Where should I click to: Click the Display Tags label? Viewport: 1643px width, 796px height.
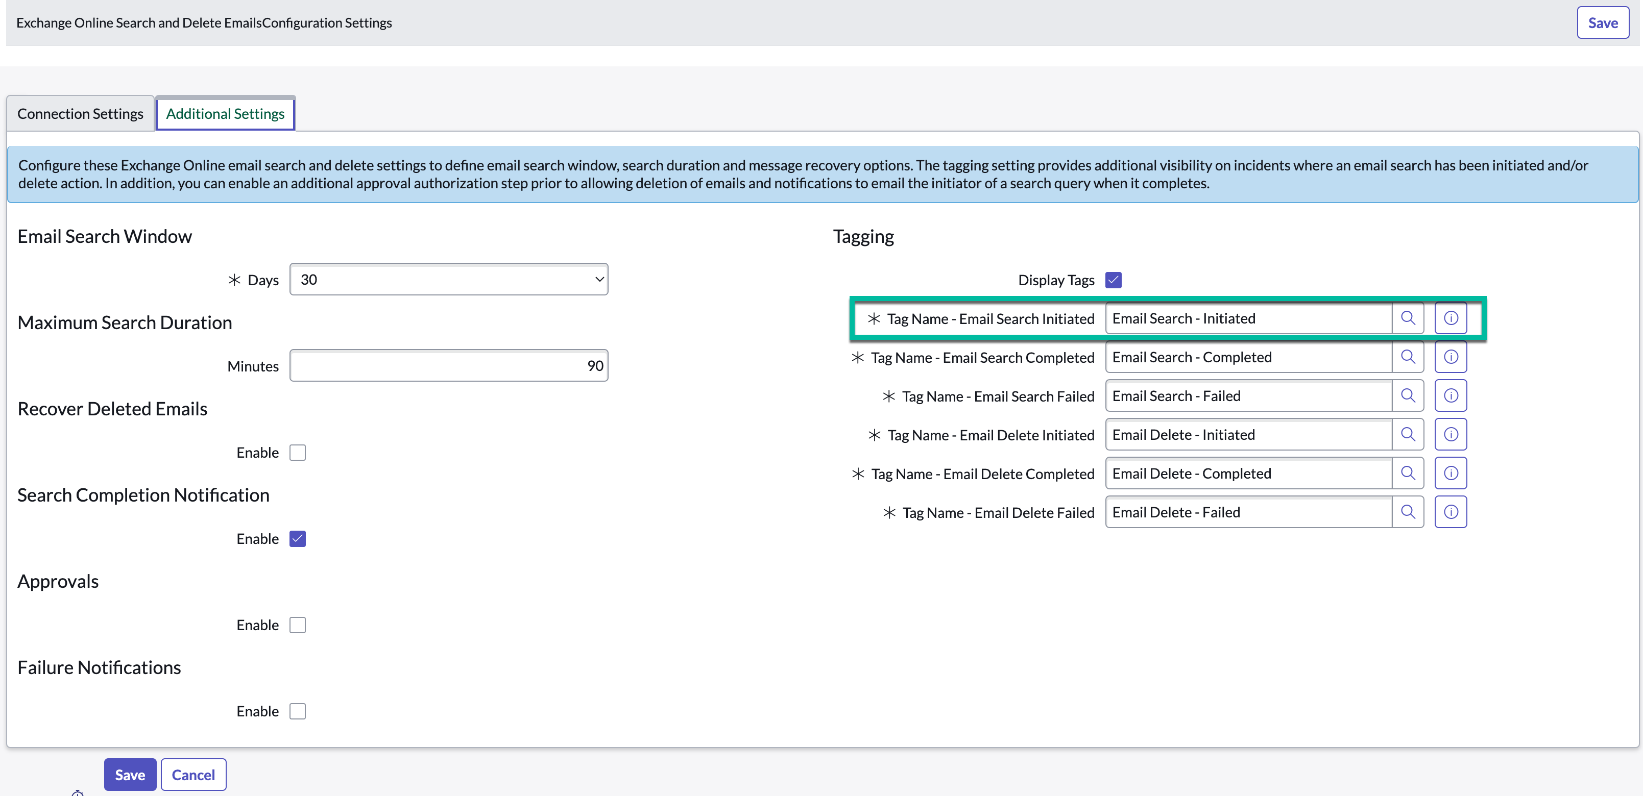point(1055,280)
